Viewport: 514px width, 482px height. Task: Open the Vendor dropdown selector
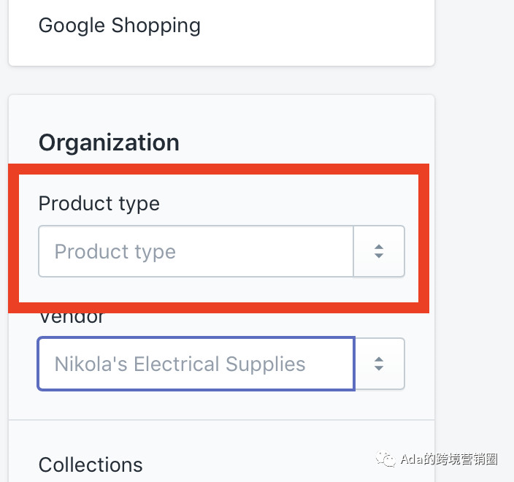(x=379, y=364)
